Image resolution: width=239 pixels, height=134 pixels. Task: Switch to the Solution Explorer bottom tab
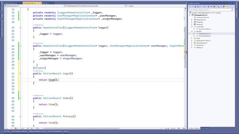[x=194, y=128]
